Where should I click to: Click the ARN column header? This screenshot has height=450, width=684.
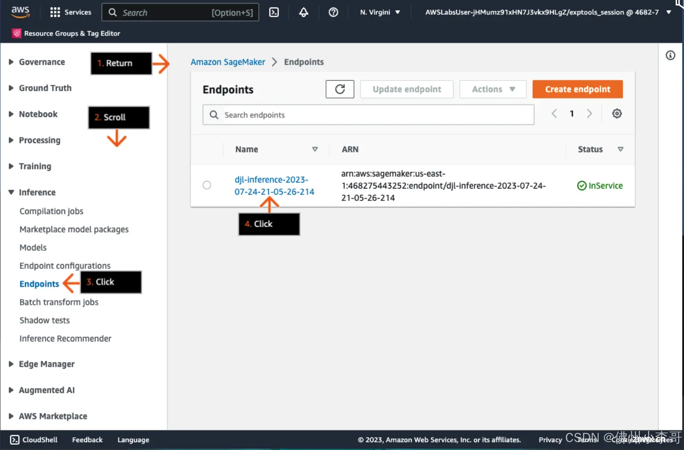coord(350,149)
